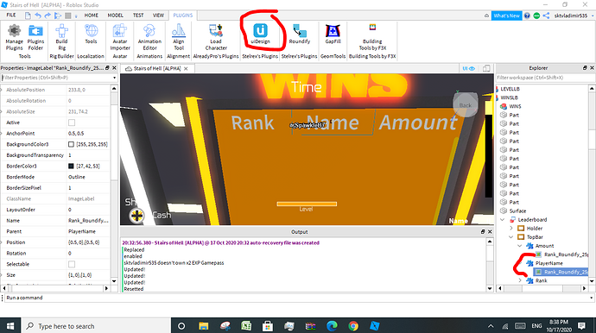
Task: Click the Run a command bar
Action: tap(297, 298)
